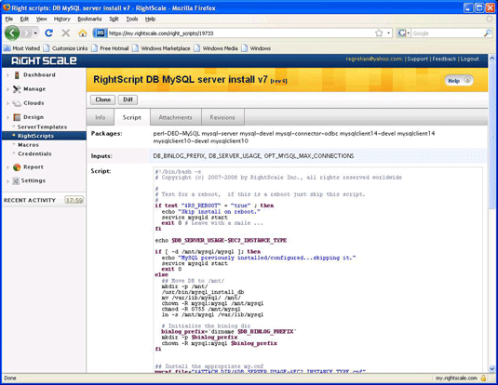Image resolution: width=498 pixels, height=385 pixels.
Task: Open ServerTemplates under Design
Action: tap(42, 127)
